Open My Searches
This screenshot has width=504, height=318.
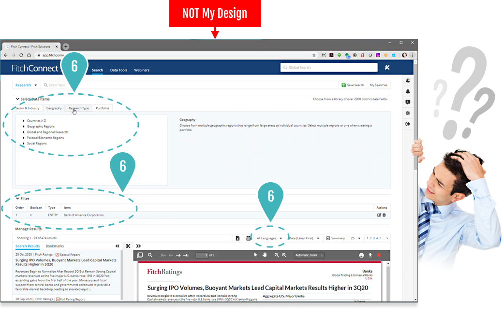coord(378,85)
